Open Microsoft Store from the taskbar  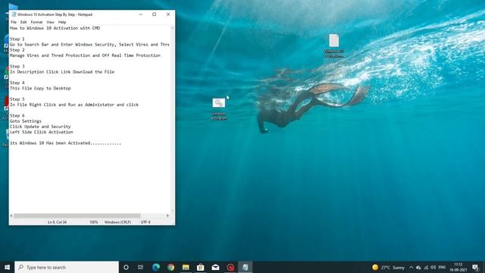pos(200,267)
